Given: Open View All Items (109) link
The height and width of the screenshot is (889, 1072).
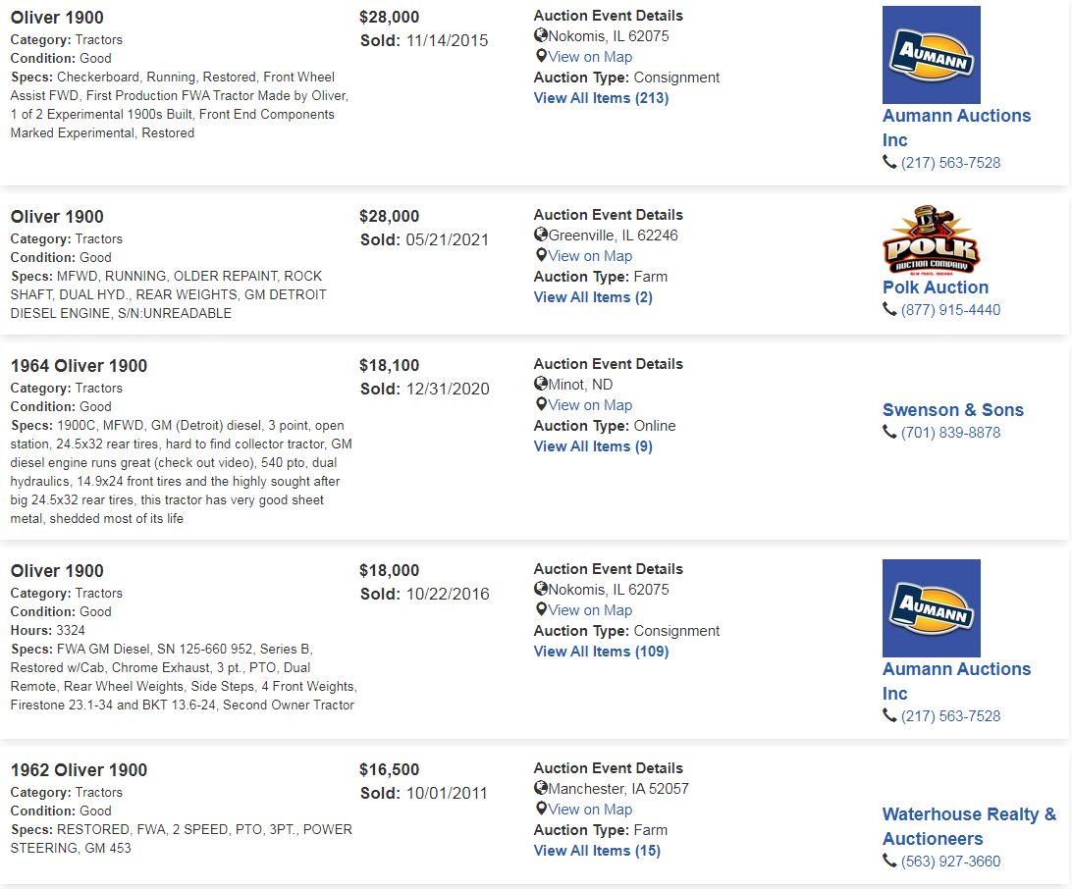Looking at the screenshot, I should (601, 652).
